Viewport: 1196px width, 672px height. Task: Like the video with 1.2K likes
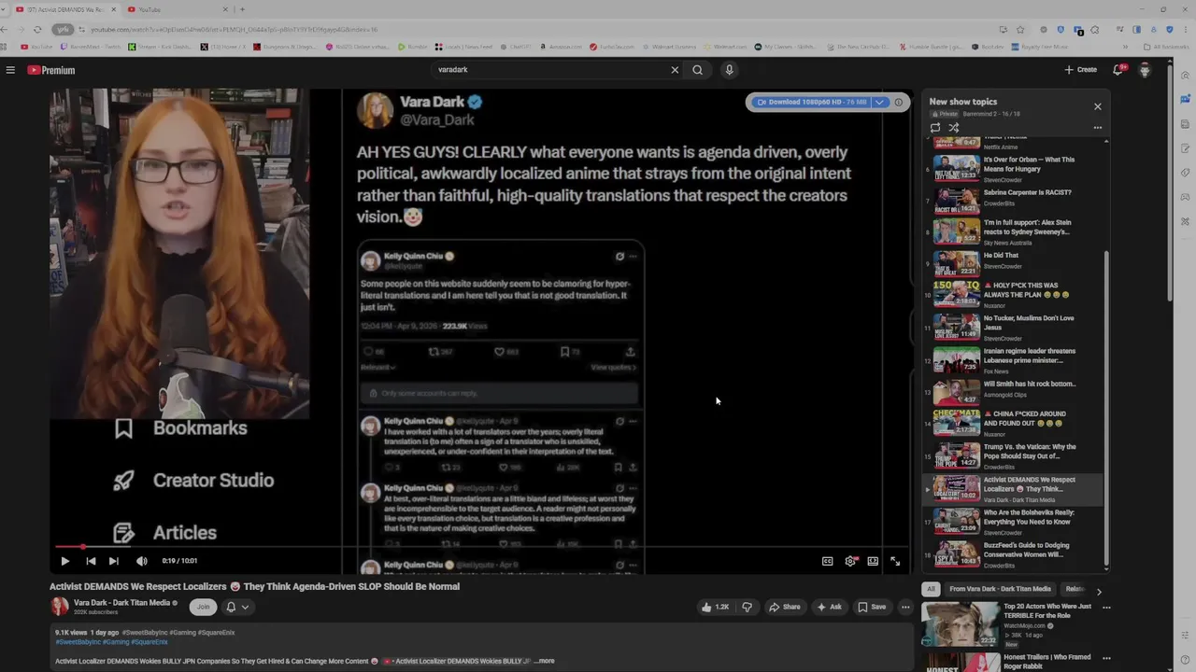pyautogui.click(x=716, y=607)
